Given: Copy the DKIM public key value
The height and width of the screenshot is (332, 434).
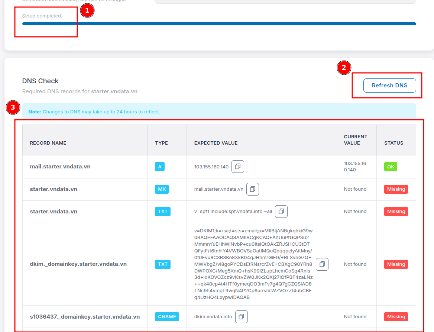Looking at the screenshot, I should (x=322, y=264).
